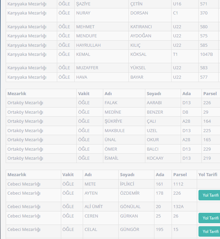
Task: Click the surname KOCAAY cell
Action: pyautogui.click(x=155, y=158)
